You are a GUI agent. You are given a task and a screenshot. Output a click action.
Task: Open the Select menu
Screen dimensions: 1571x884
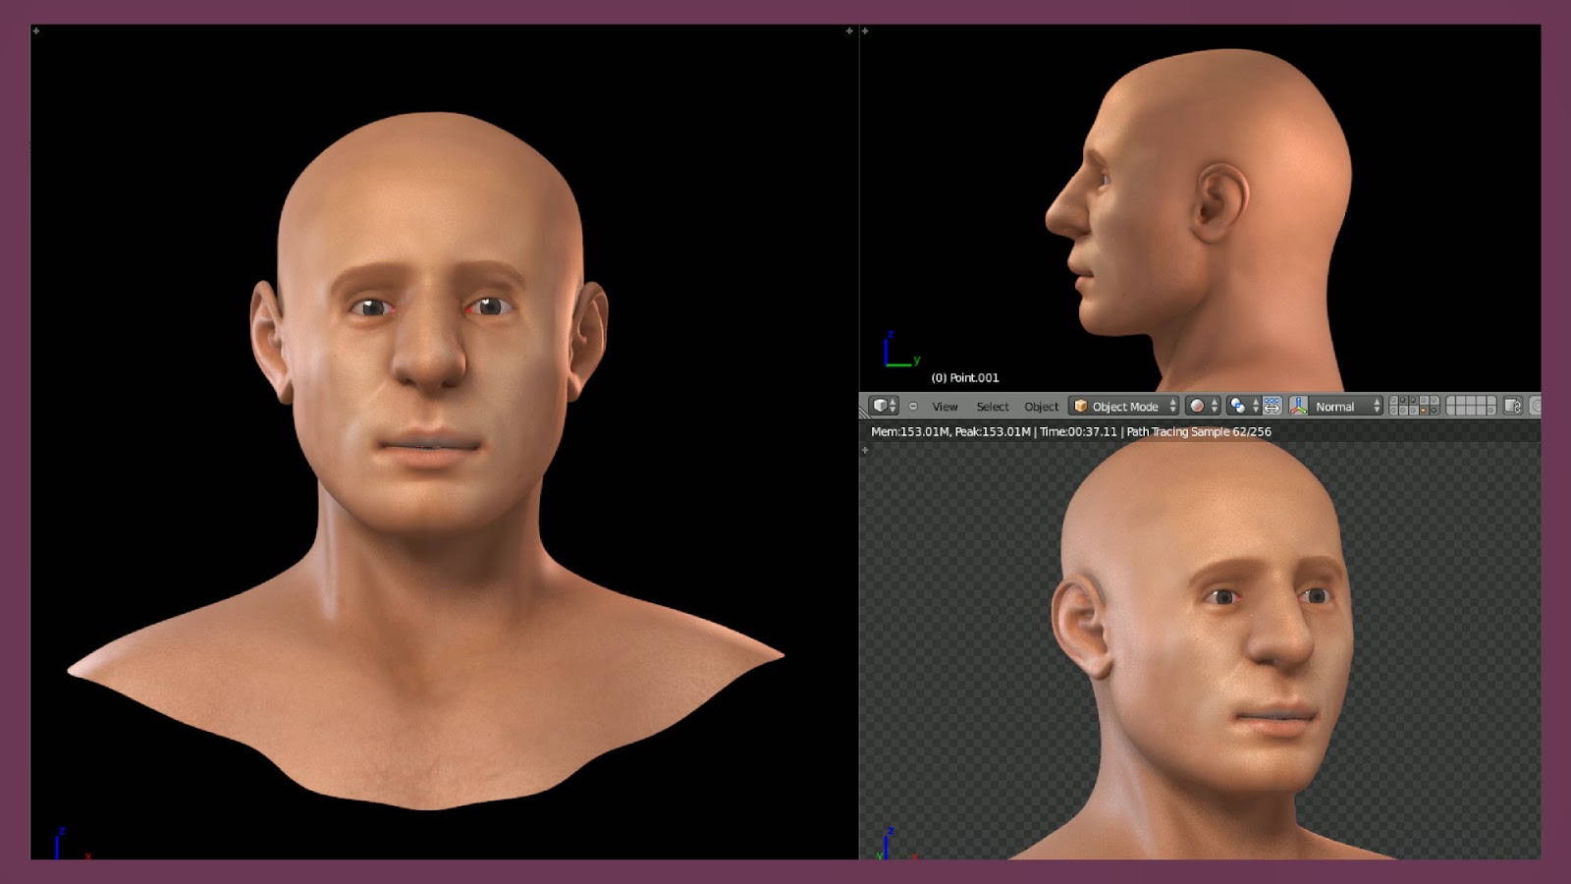(x=992, y=407)
